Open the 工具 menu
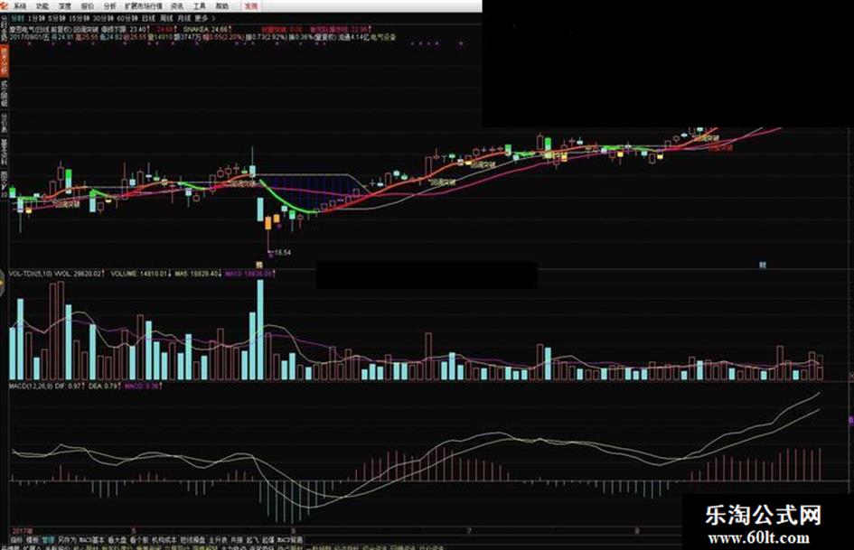The image size is (854, 550). (200, 6)
